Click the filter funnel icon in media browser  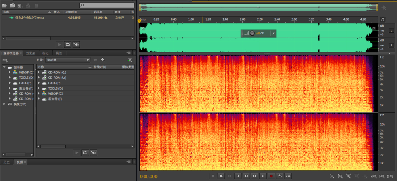point(130,60)
